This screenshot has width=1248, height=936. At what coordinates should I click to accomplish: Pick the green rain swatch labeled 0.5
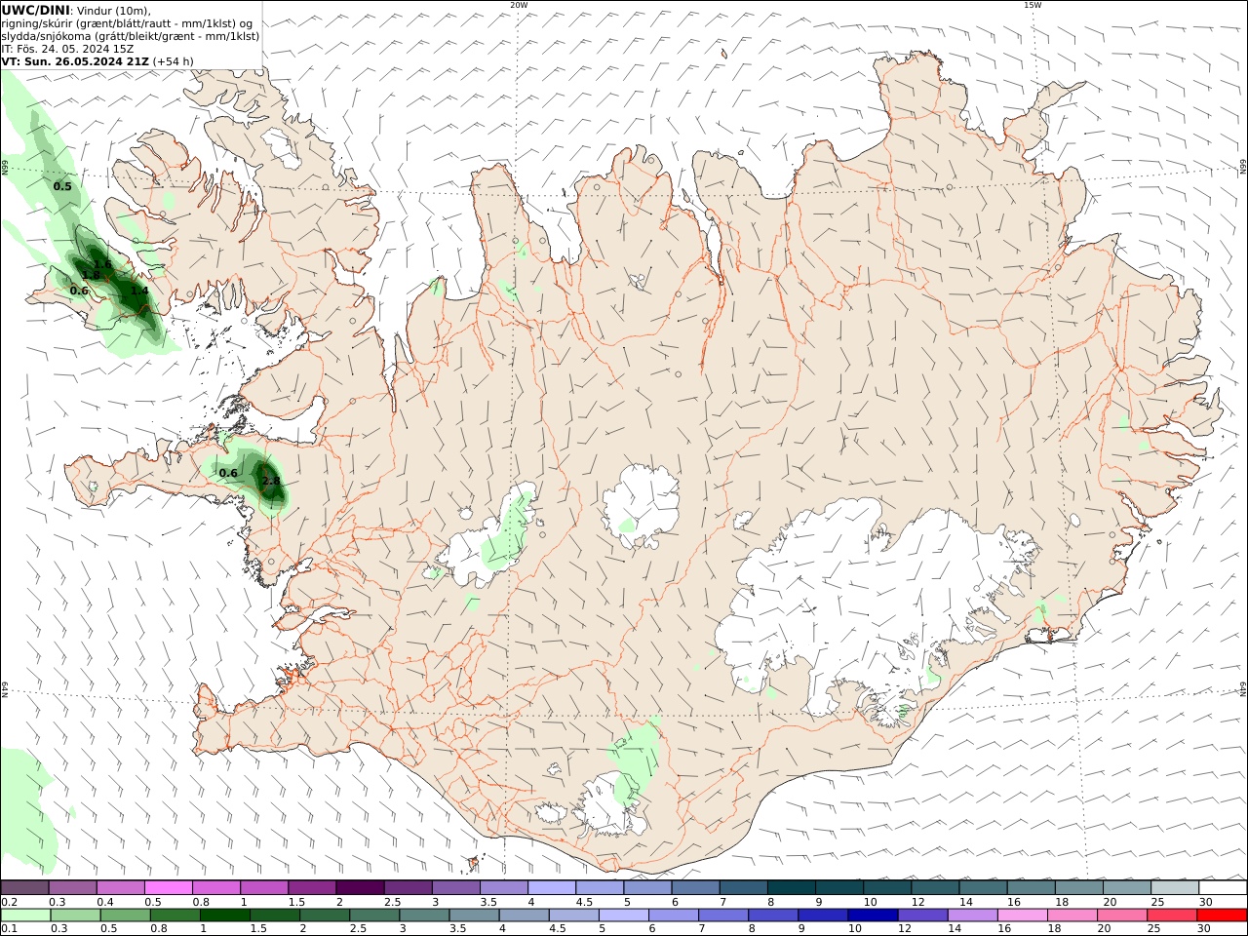point(125,916)
